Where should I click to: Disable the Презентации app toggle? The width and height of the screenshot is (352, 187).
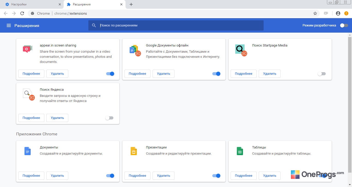216,176
